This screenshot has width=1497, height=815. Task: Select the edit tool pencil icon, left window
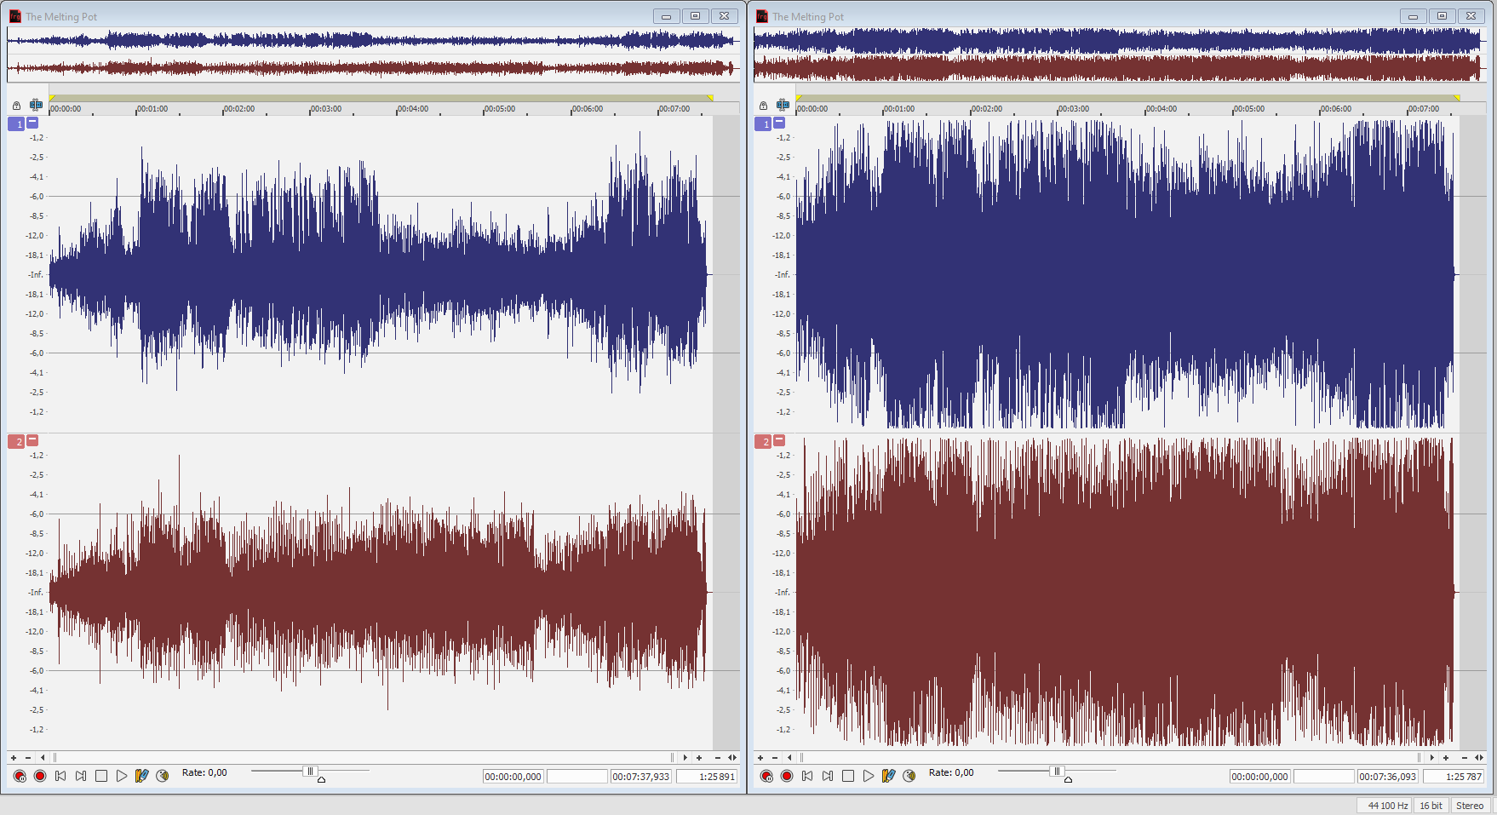[x=142, y=776]
